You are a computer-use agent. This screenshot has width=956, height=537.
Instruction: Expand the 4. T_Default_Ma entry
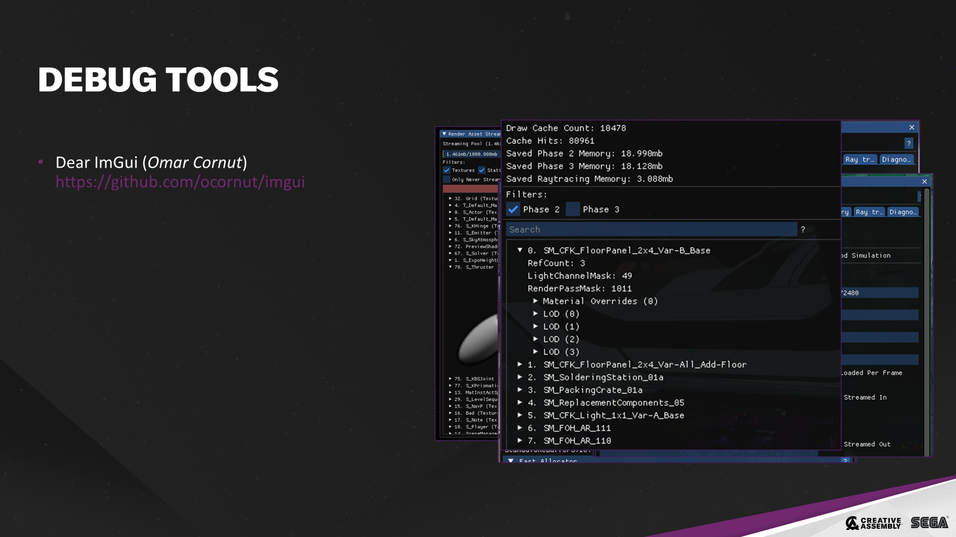(451, 205)
